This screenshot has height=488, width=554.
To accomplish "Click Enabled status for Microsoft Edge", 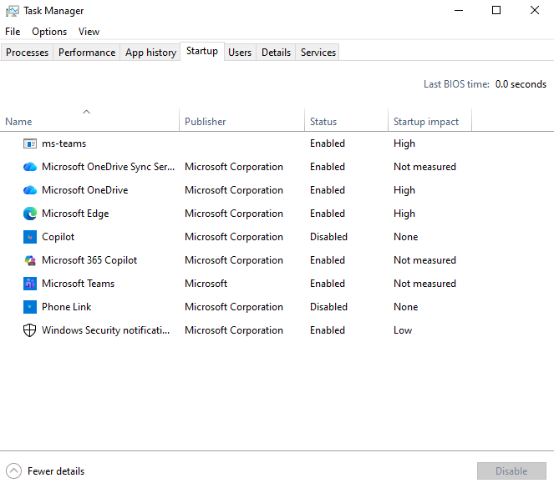I will click(328, 214).
